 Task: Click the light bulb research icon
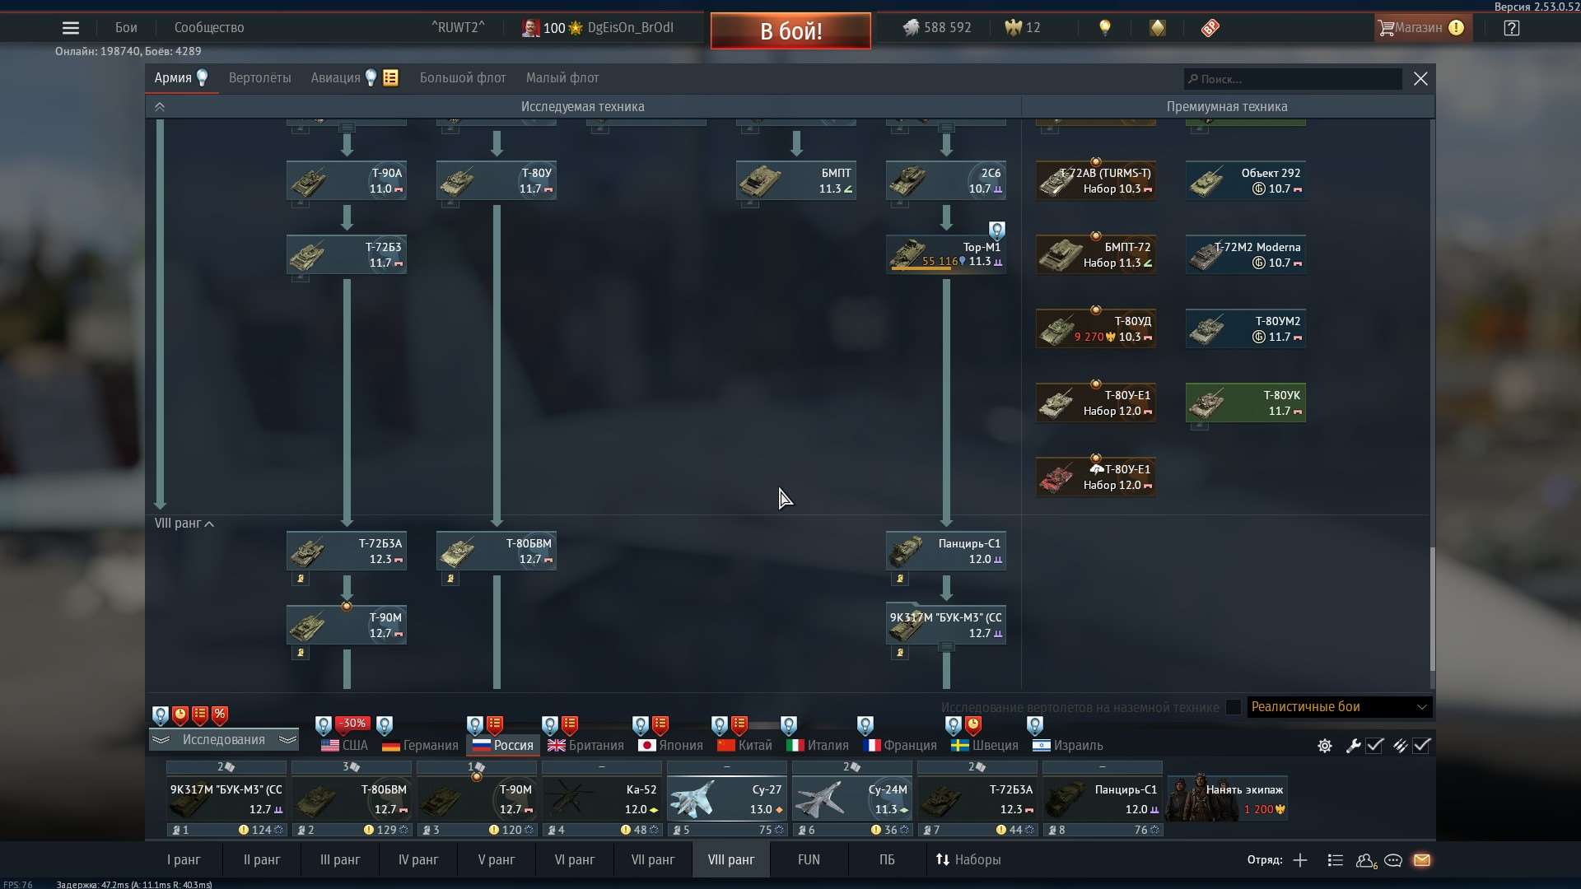coord(1104,28)
